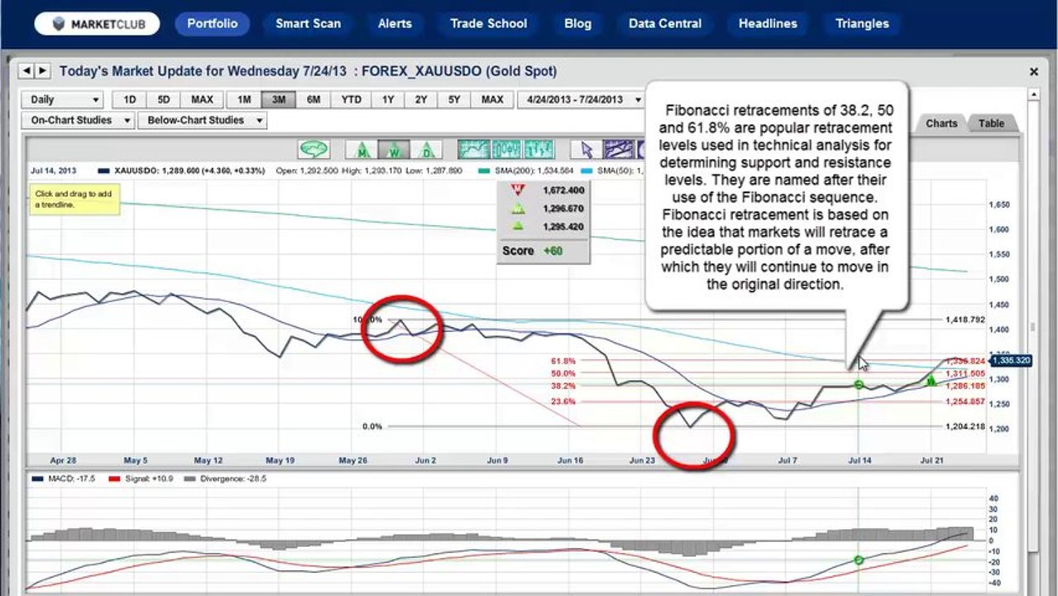Open Smart Scan in the navigation
The height and width of the screenshot is (596, 1058).
tap(308, 23)
